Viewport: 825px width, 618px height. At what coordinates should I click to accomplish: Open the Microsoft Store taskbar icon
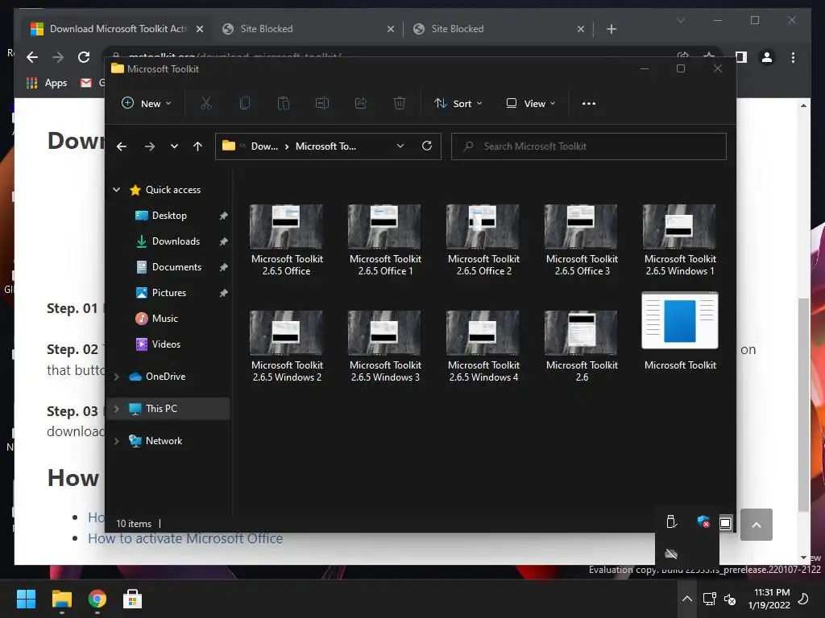[x=133, y=599]
